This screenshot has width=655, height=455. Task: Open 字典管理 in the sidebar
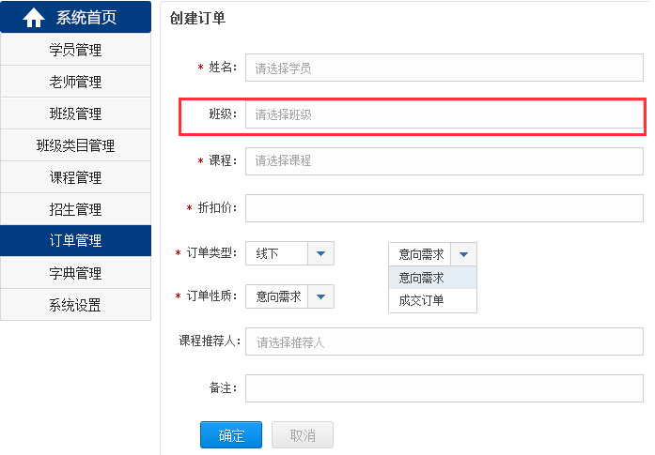(75, 274)
